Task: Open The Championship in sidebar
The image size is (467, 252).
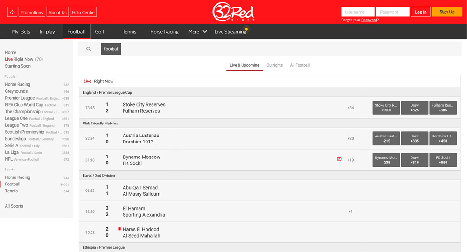Action: pos(37,112)
